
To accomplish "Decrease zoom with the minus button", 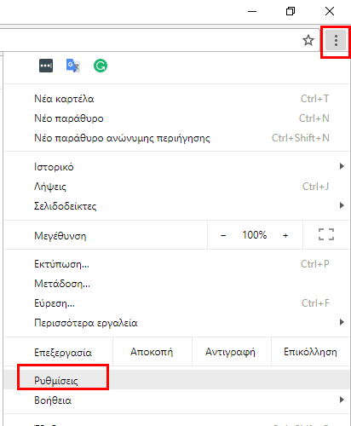I will pos(223,235).
